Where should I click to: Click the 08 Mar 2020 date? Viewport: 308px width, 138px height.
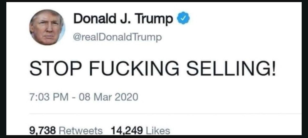pos(108,97)
